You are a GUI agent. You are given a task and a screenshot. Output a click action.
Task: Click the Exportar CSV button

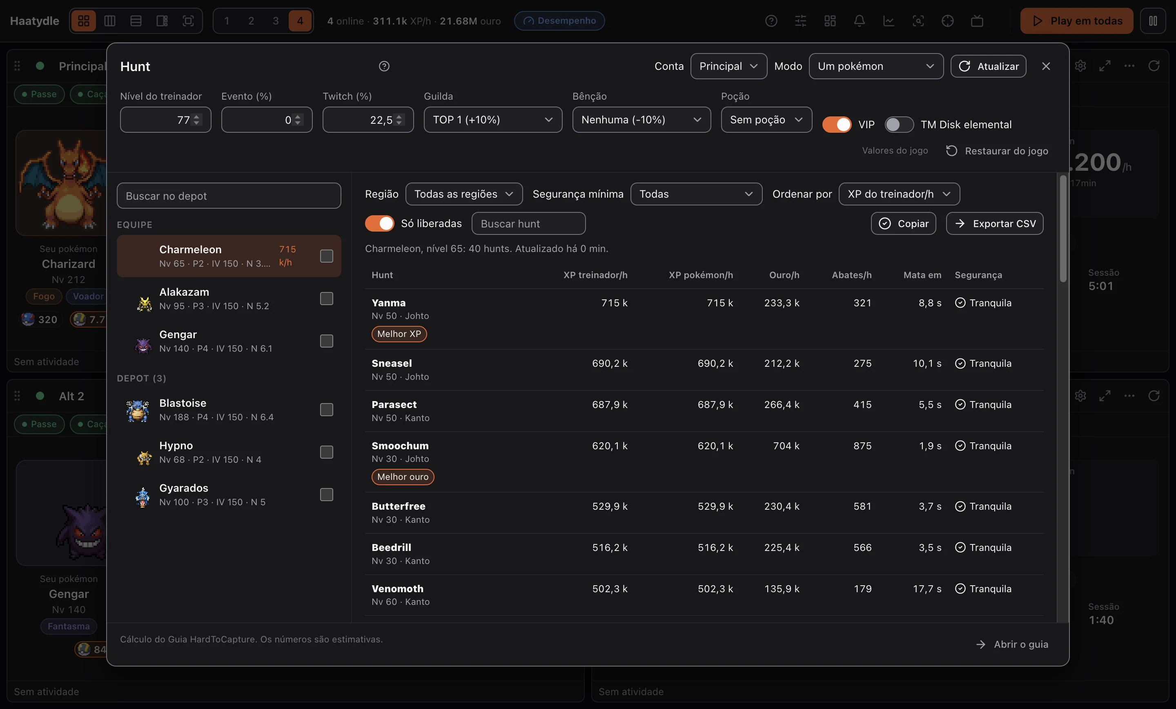[995, 223]
